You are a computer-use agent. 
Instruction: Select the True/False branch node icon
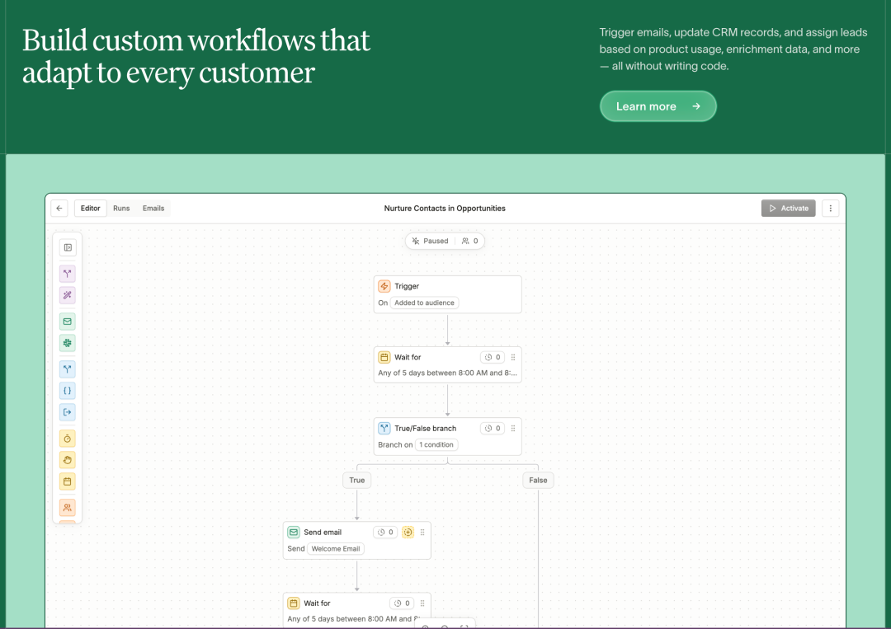pos(384,428)
